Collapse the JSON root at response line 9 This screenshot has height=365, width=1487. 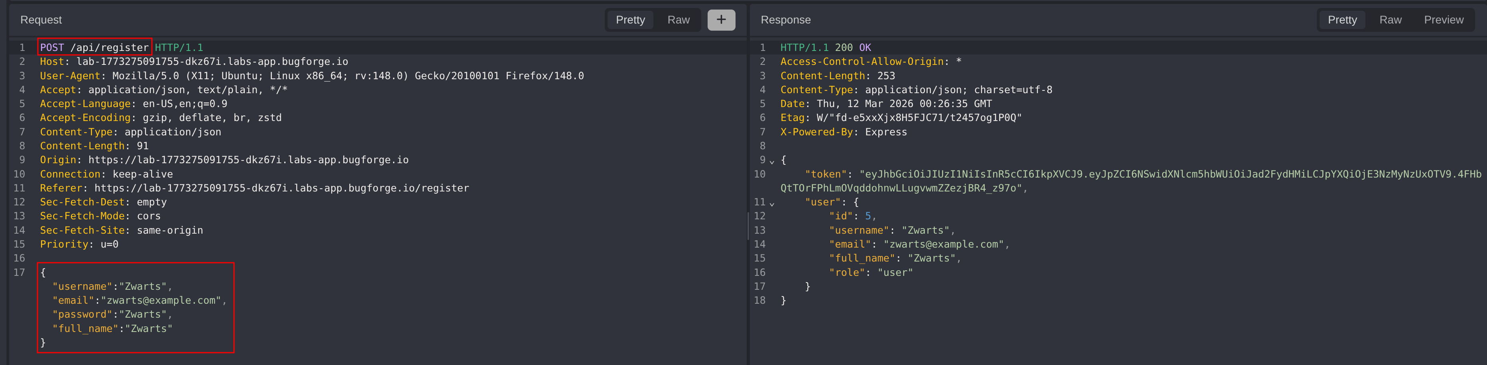[x=772, y=162]
